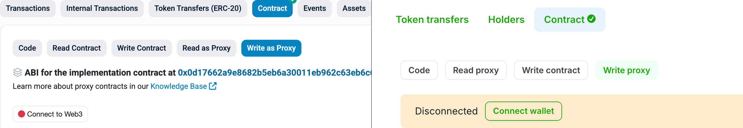The image size is (743, 128).
Task: Select the Write as Proxy button
Action: click(271, 48)
